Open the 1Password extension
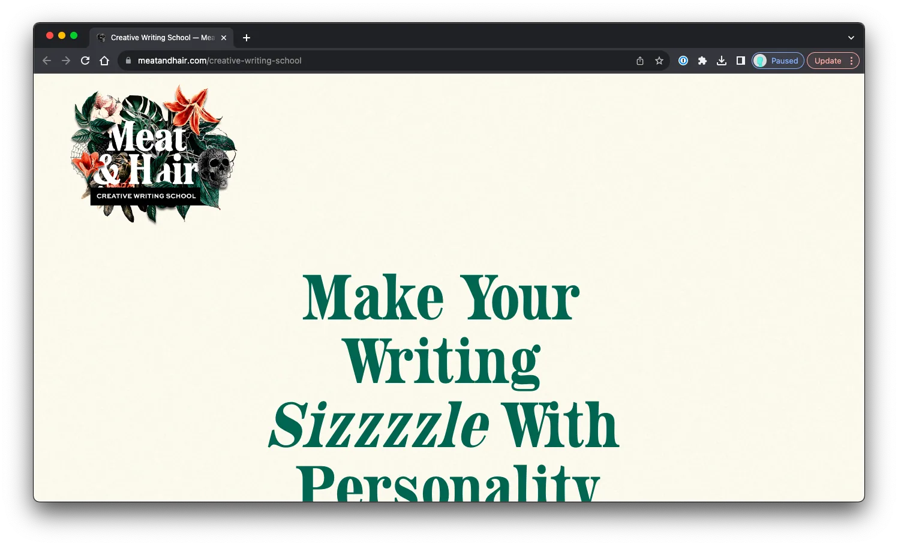The image size is (898, 546). click(683, 61)
